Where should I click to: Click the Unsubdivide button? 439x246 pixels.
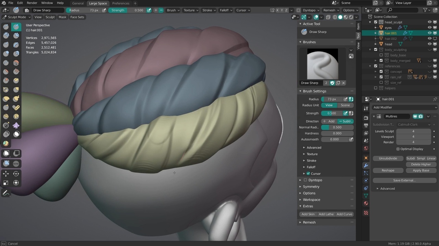coord(388,159)
